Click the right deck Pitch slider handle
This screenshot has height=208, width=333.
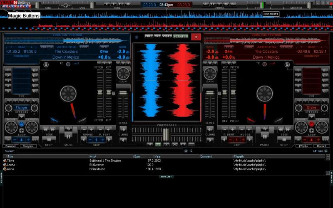(233, 92)
